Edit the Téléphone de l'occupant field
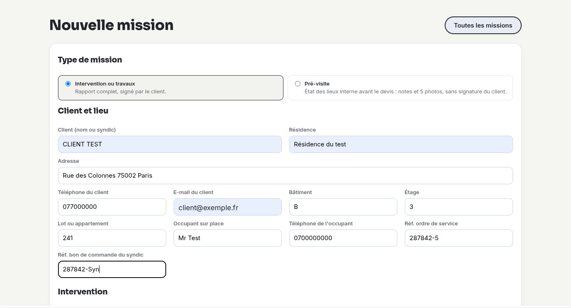Screen dimensions: 571x308 click(x=343, y=238)
